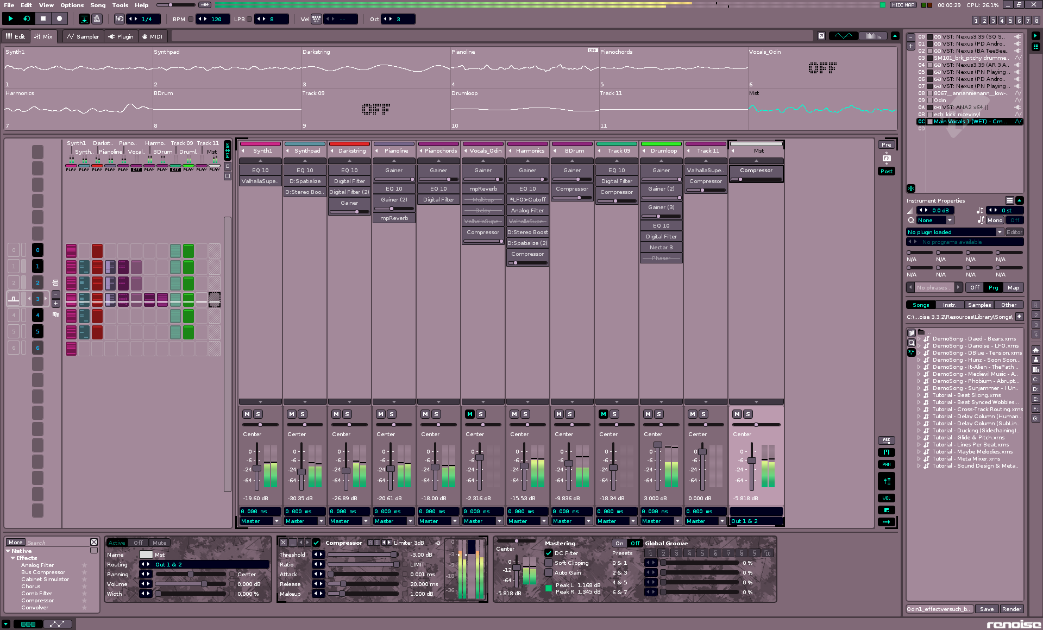Unmute the Track 09 mixer channel
The height and width of the screenshot is (630, 1043).
point(604,414)
